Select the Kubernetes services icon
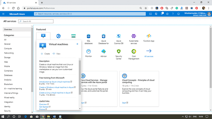This screenshot has height=119, width=212. (x=134, y=36)
